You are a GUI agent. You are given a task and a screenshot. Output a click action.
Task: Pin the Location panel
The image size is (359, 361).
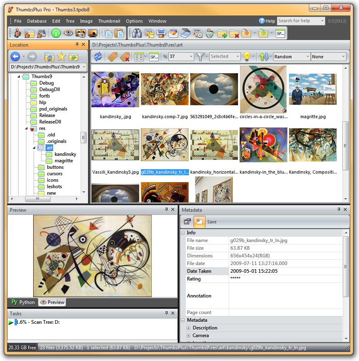(77, 45)
